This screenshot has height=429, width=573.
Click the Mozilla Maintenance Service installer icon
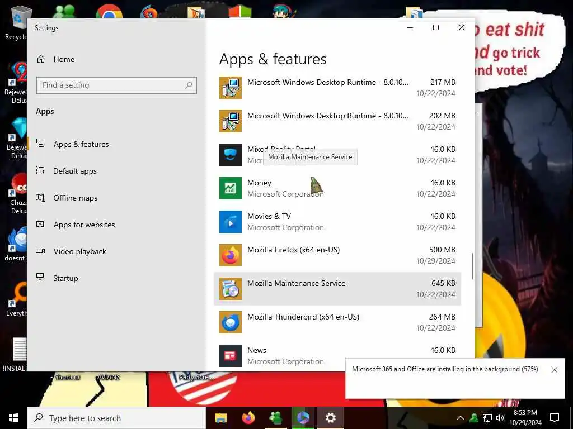click(230, 289)
